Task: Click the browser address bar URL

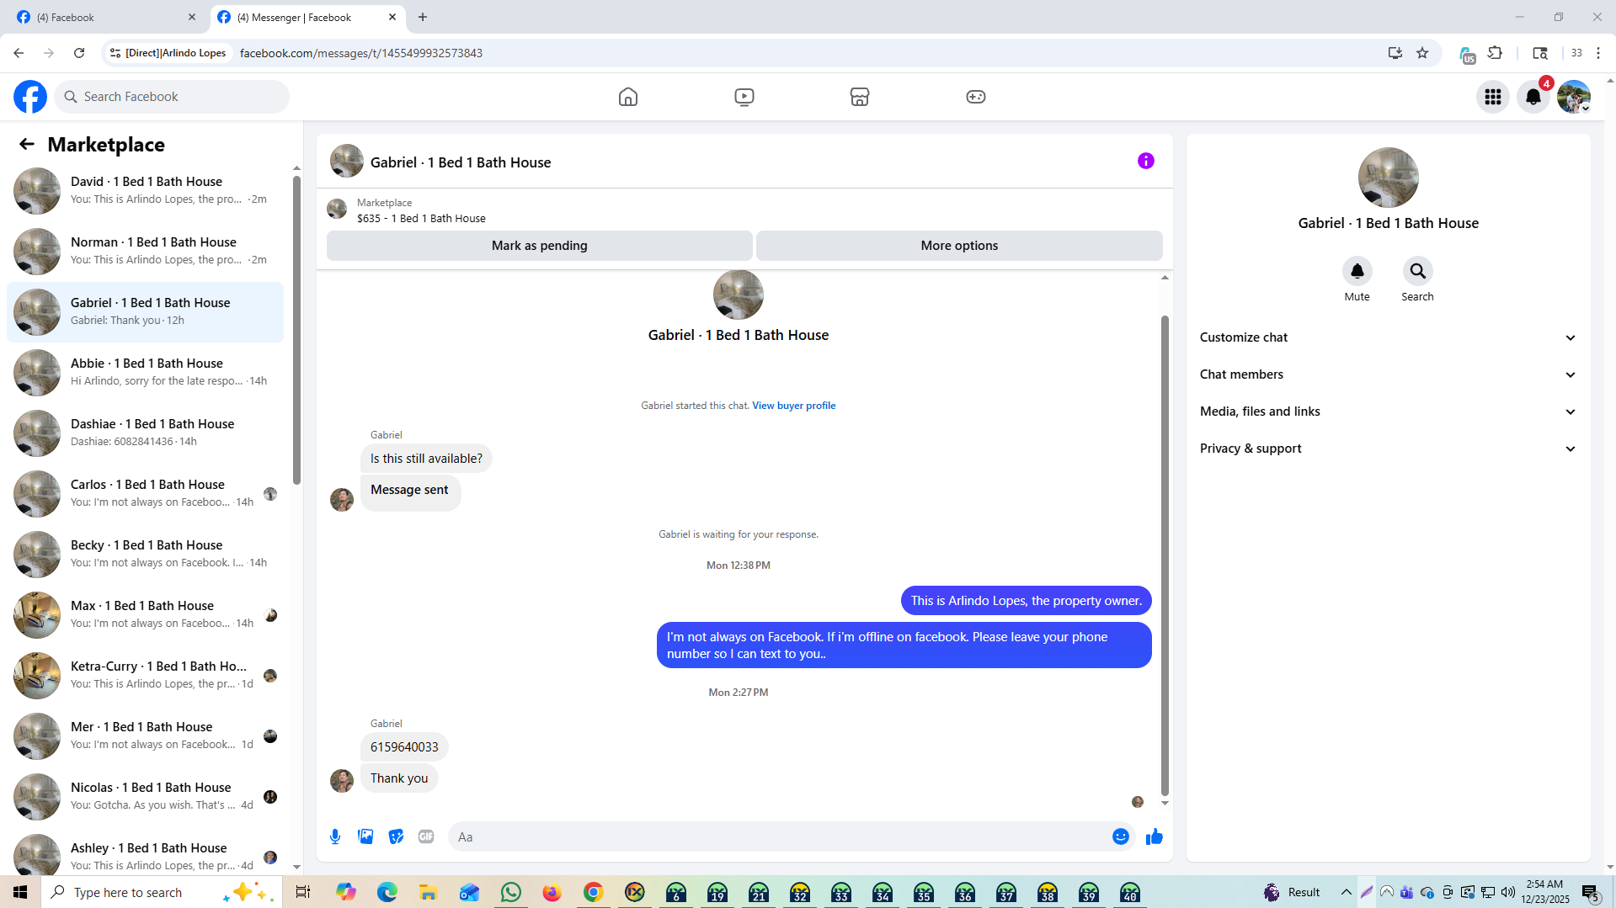Action: pos(360,53)
